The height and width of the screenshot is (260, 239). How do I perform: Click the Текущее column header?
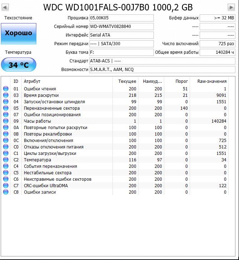point(127,81)
